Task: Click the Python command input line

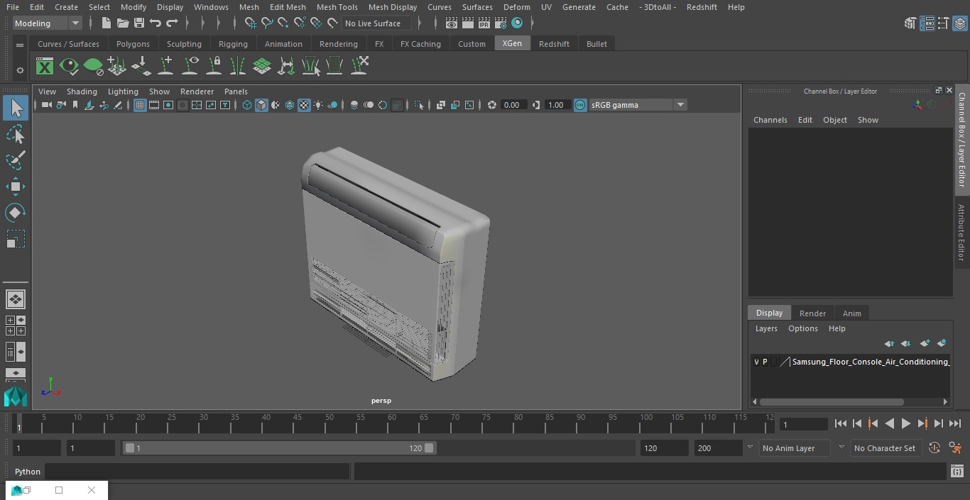Action: (197, 472)
